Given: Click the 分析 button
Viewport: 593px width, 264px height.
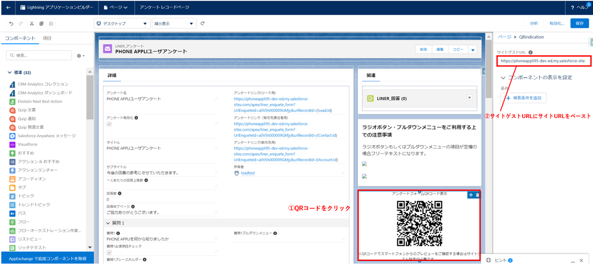Looking at the screenshot, I should [534, 23].
